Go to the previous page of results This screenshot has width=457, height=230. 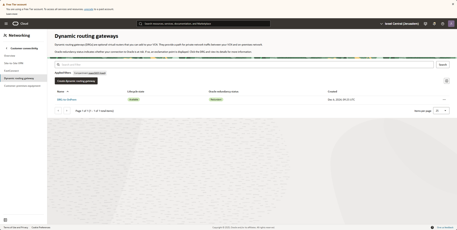[x=58, y=111]
